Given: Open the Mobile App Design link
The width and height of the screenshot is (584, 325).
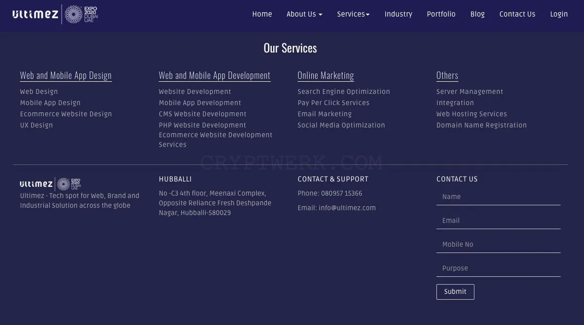Looking at the screenshot, I should [50, 103].
